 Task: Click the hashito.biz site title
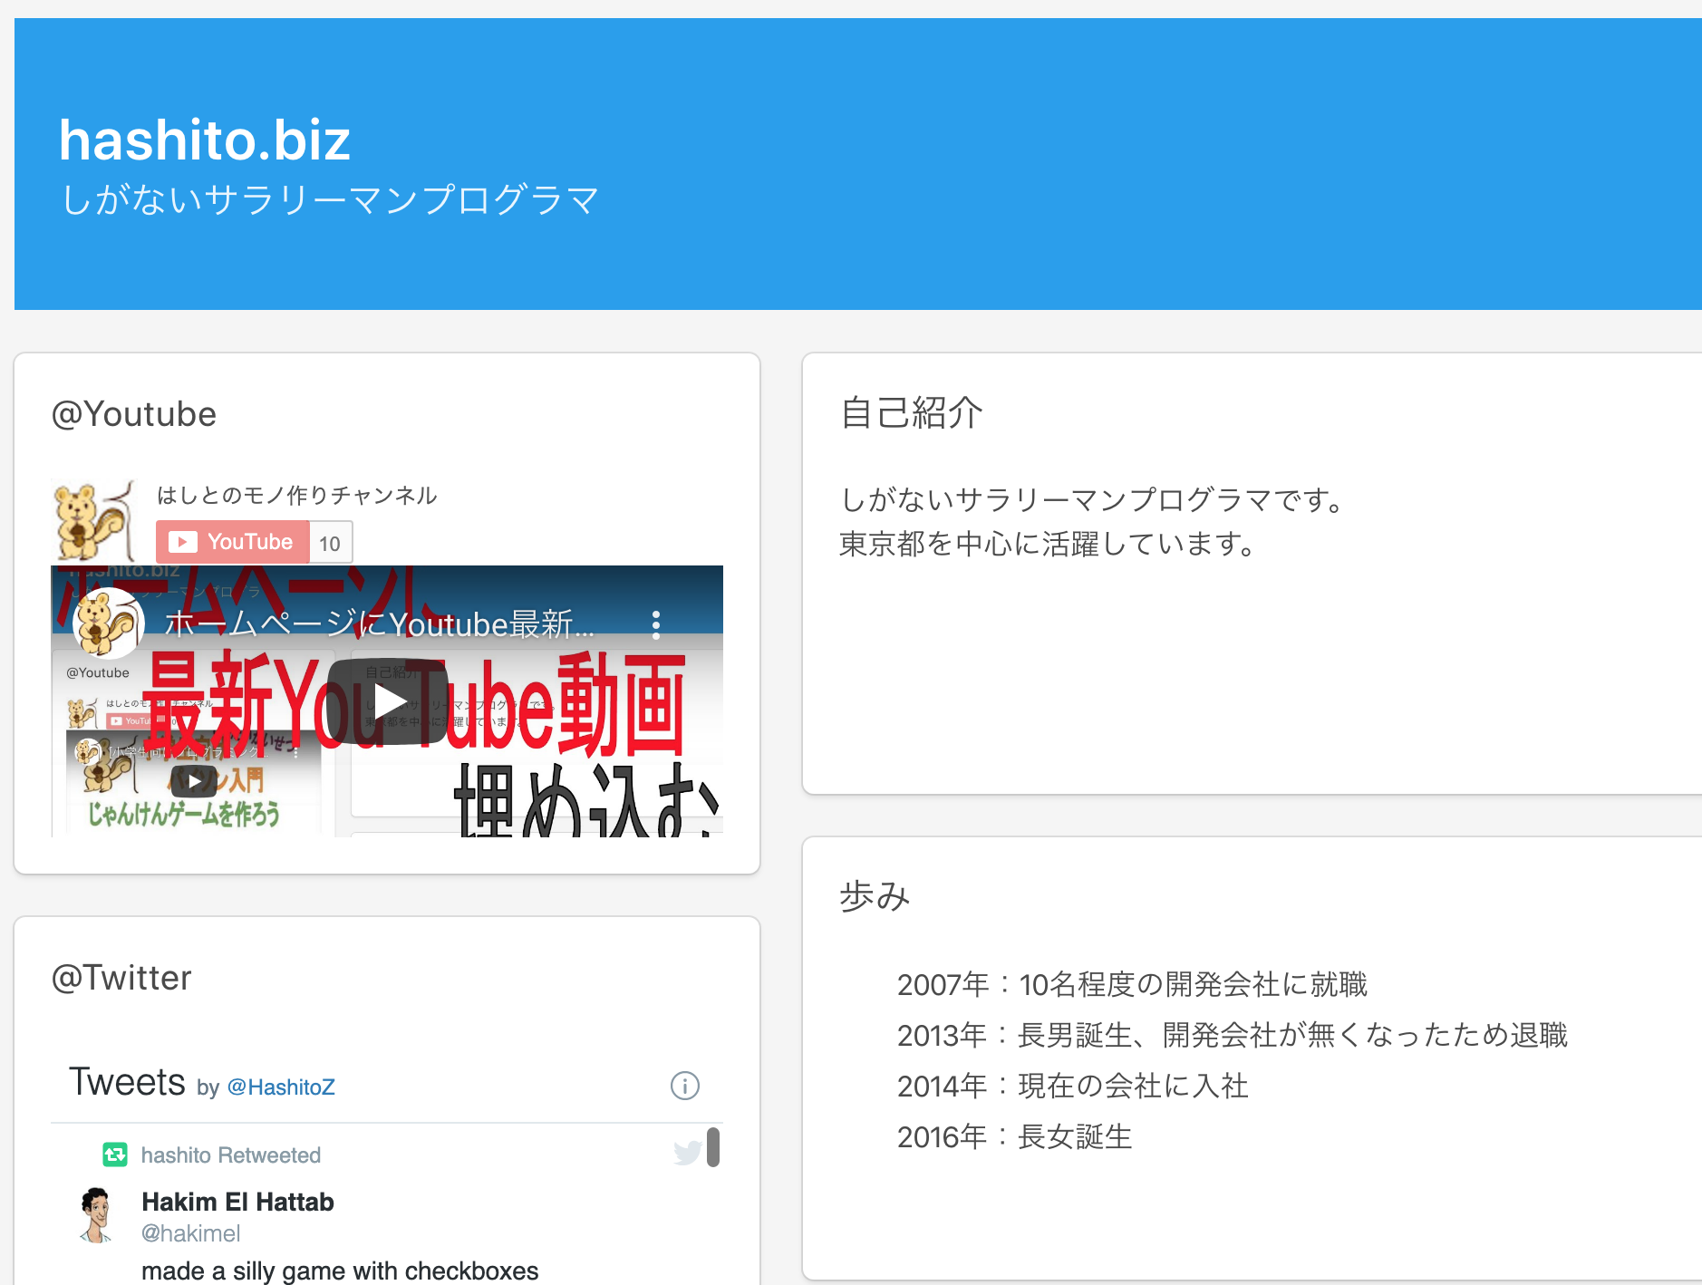[205, 140]
